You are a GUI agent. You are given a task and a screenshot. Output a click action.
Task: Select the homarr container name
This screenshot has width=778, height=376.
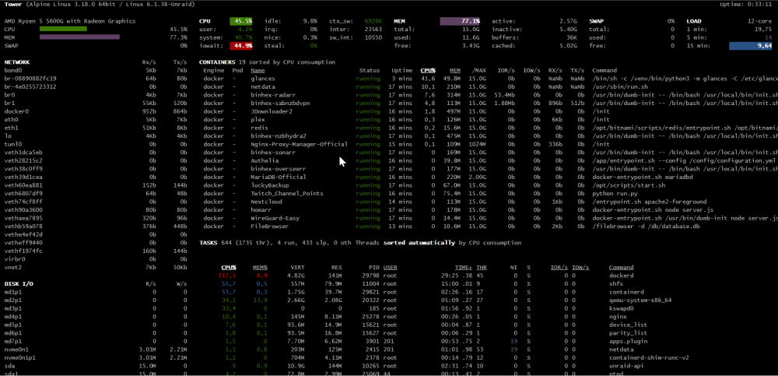[x=261, y=209]
